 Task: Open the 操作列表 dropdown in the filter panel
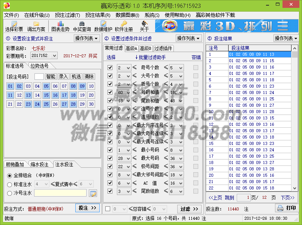(189, 38)
